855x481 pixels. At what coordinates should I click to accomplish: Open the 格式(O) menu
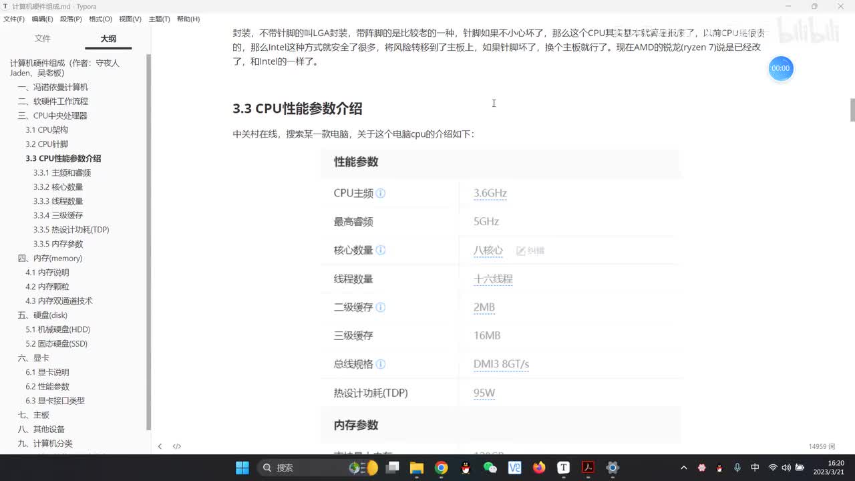click(x=100, y=19)
